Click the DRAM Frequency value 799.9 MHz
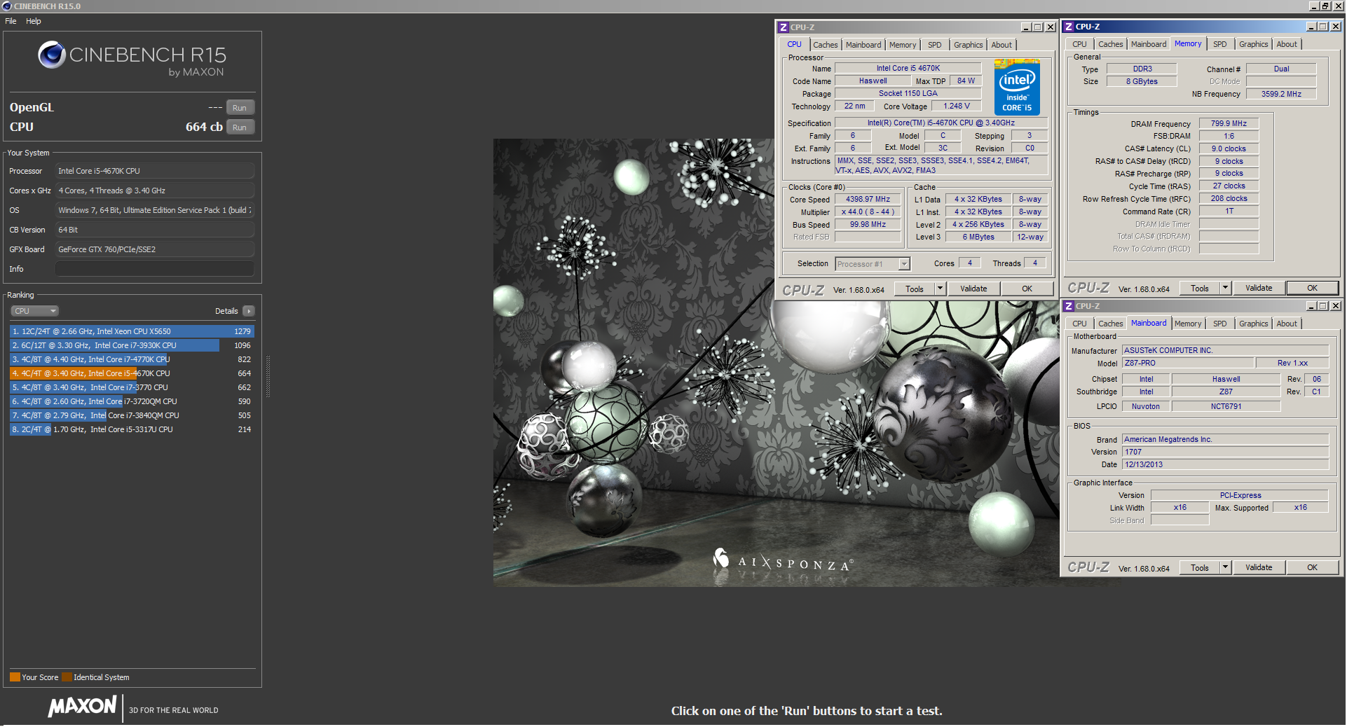Screen dimensions: 1347x727 1229,123
